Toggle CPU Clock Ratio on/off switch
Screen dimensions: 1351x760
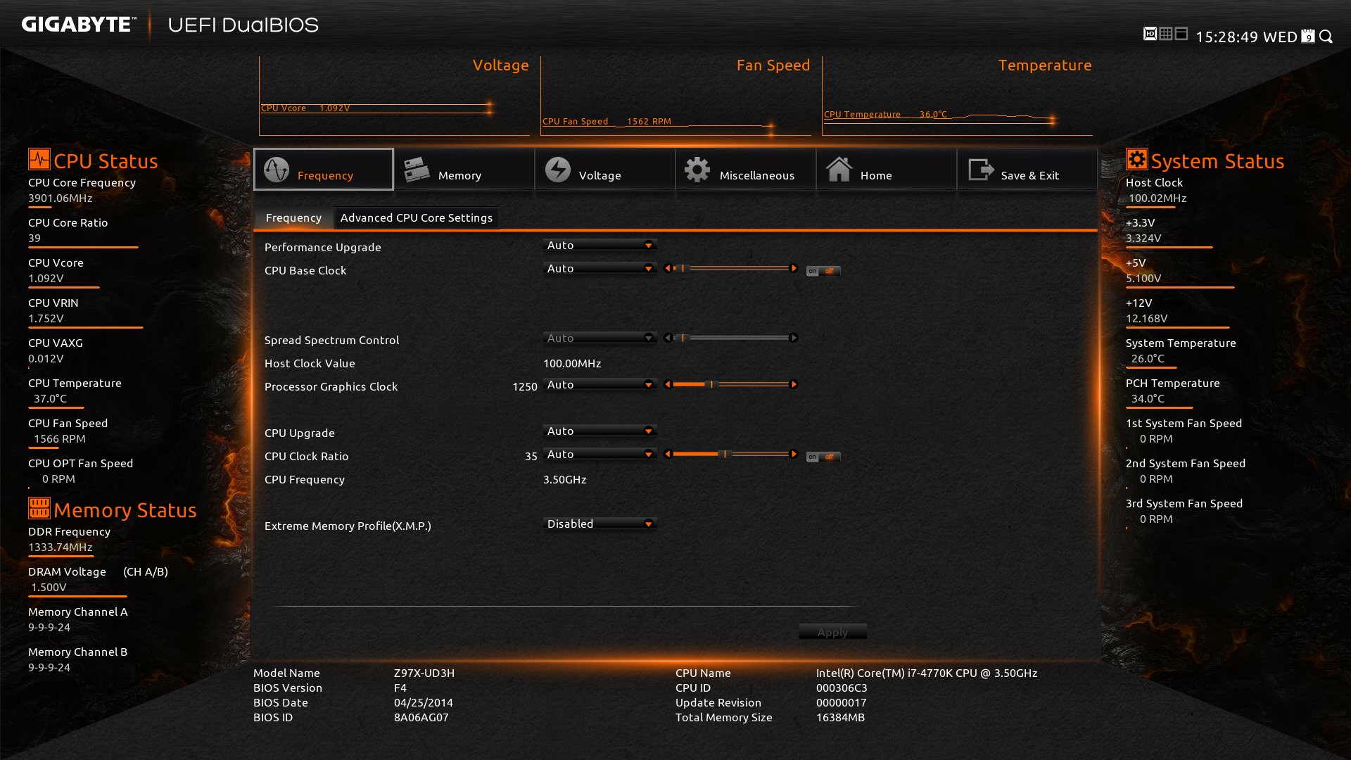click(x=823, y=457)
